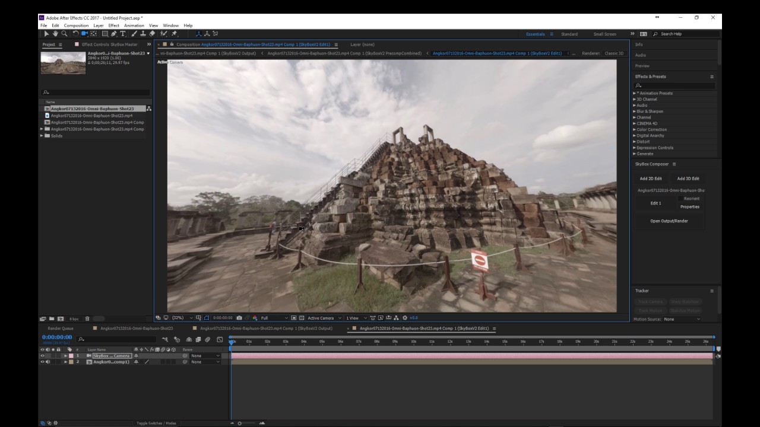Switch to the Render Queue tab
The height and width of the screenshot is (427, 760).
pyautogui.click(x=61, y=328)
